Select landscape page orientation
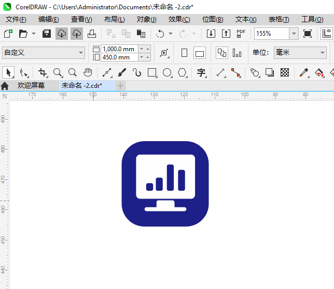 [200, 53]
